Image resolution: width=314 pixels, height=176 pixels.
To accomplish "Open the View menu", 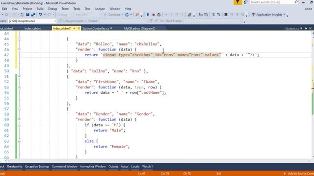I will [15, 9].
